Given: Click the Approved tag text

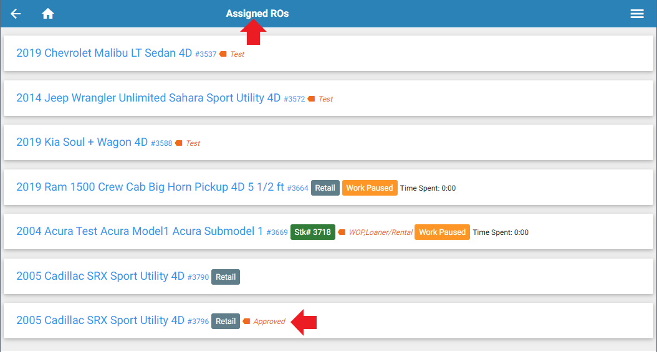Looking at the screenshot, I should tap(269, 321).
